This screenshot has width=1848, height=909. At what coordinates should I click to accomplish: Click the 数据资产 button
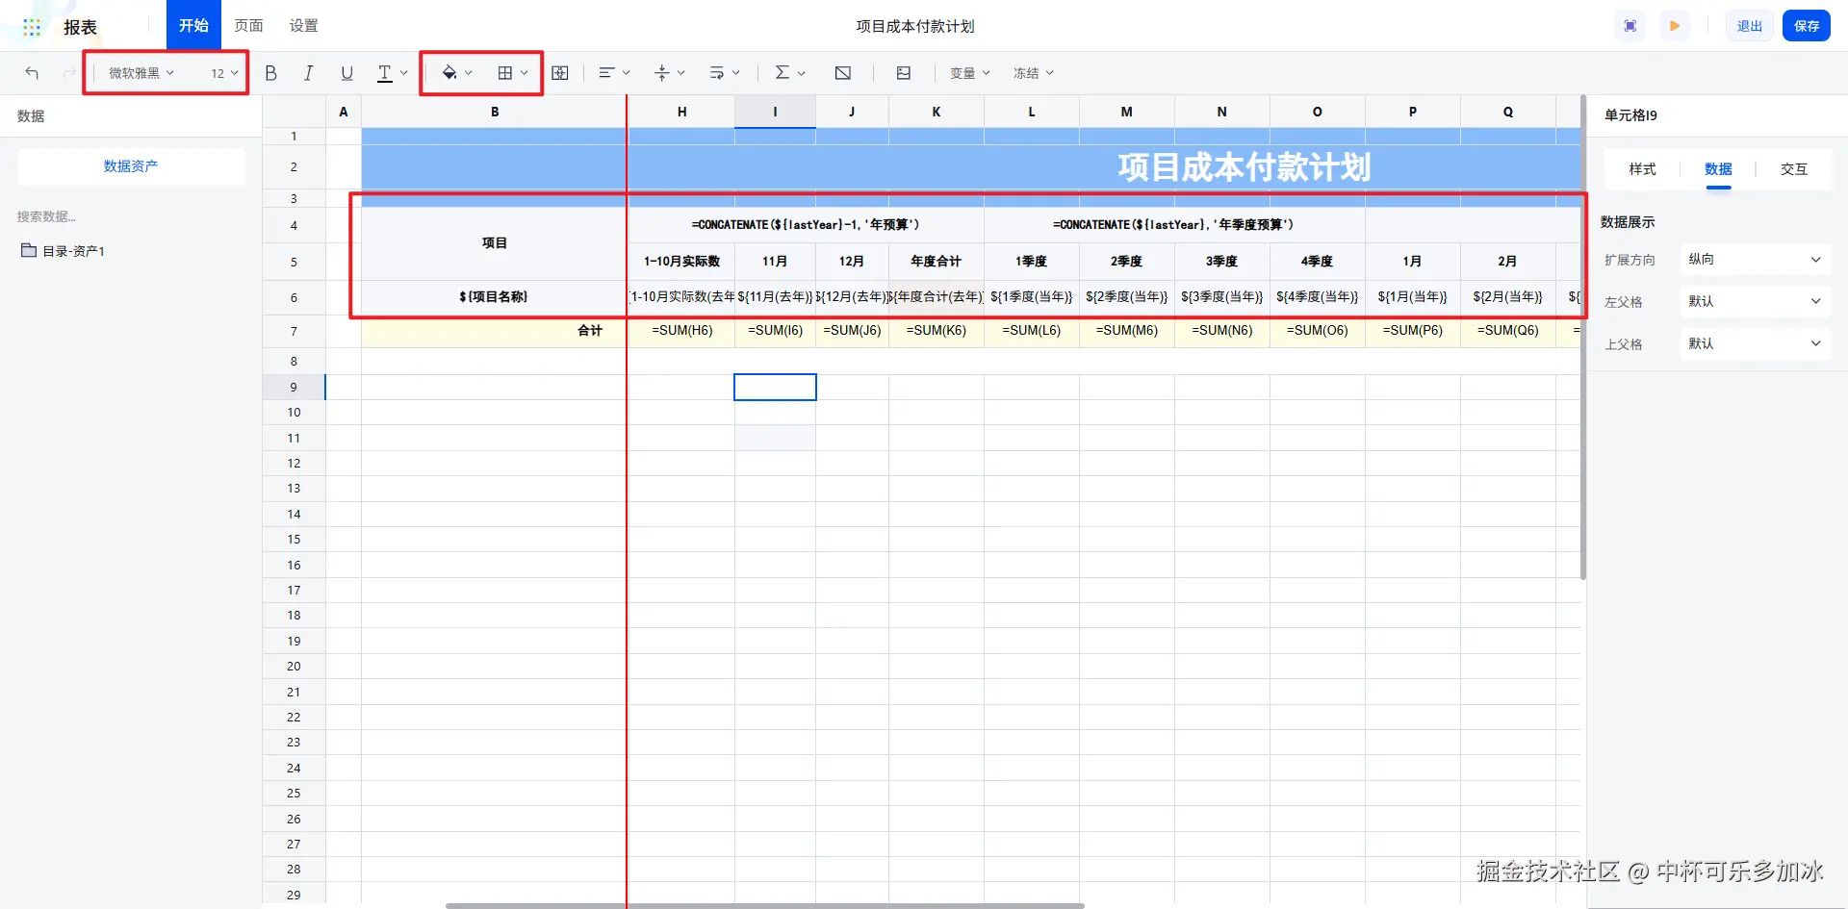[x=131, y=166]
